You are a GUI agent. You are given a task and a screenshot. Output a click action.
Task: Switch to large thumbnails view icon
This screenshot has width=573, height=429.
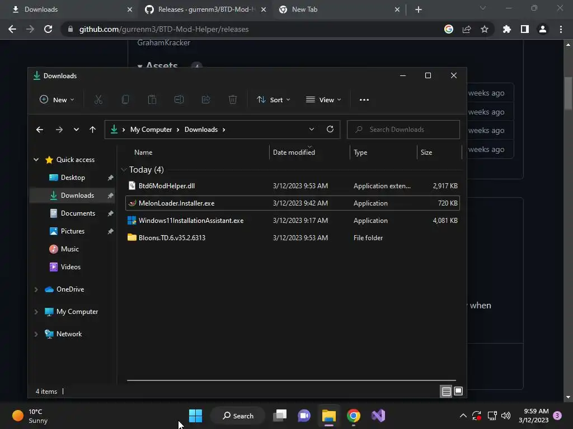pos(458,392)
